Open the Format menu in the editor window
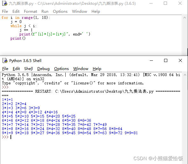 click(31, 12)
